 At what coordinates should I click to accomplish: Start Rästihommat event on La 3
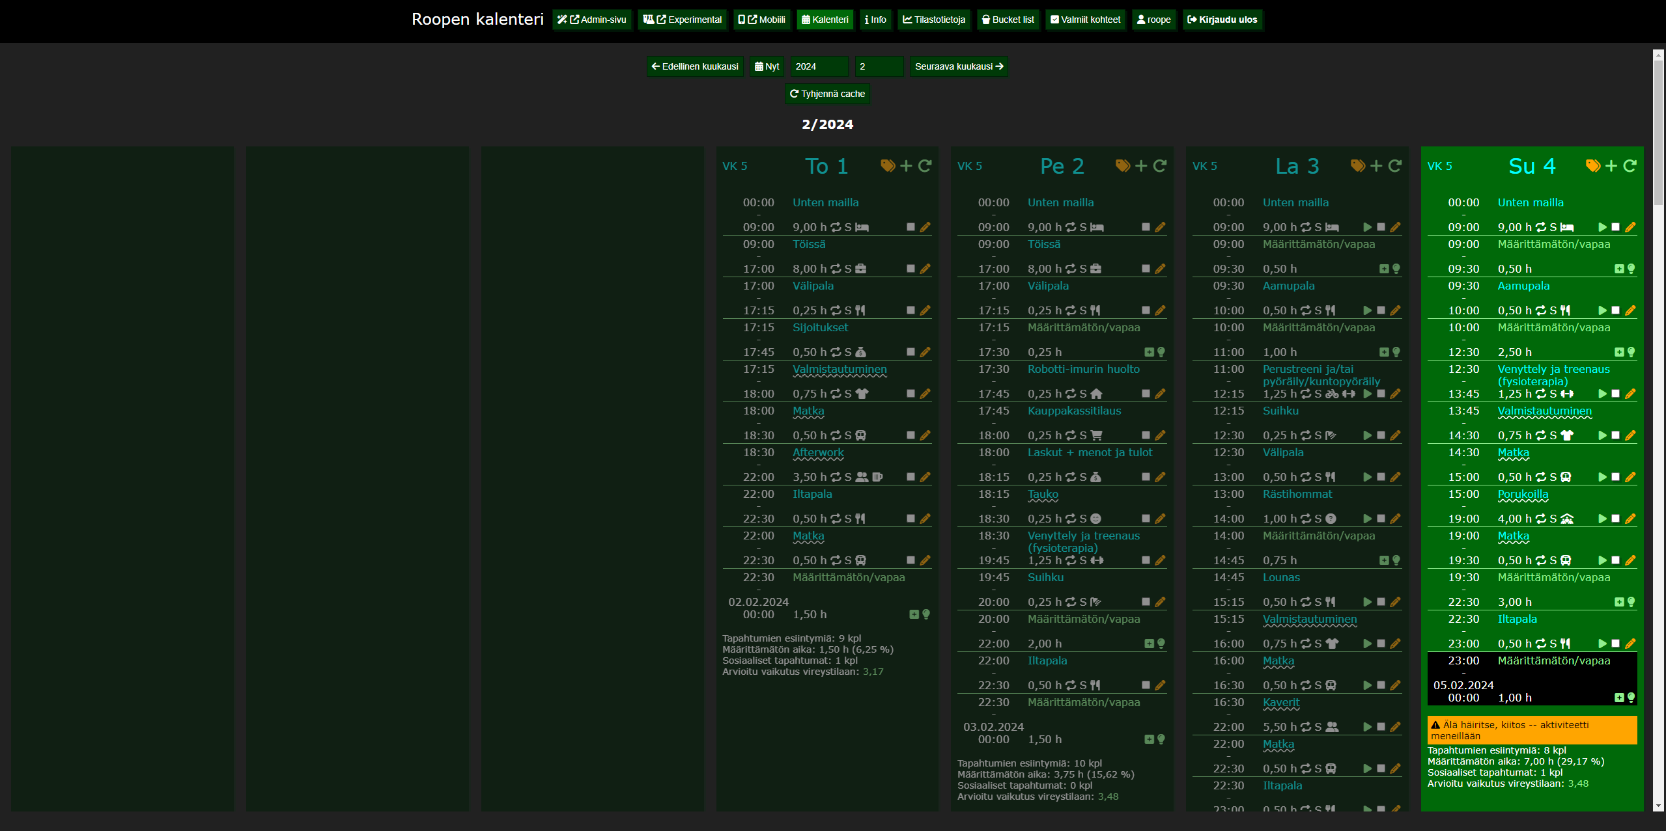[1368, 519]
